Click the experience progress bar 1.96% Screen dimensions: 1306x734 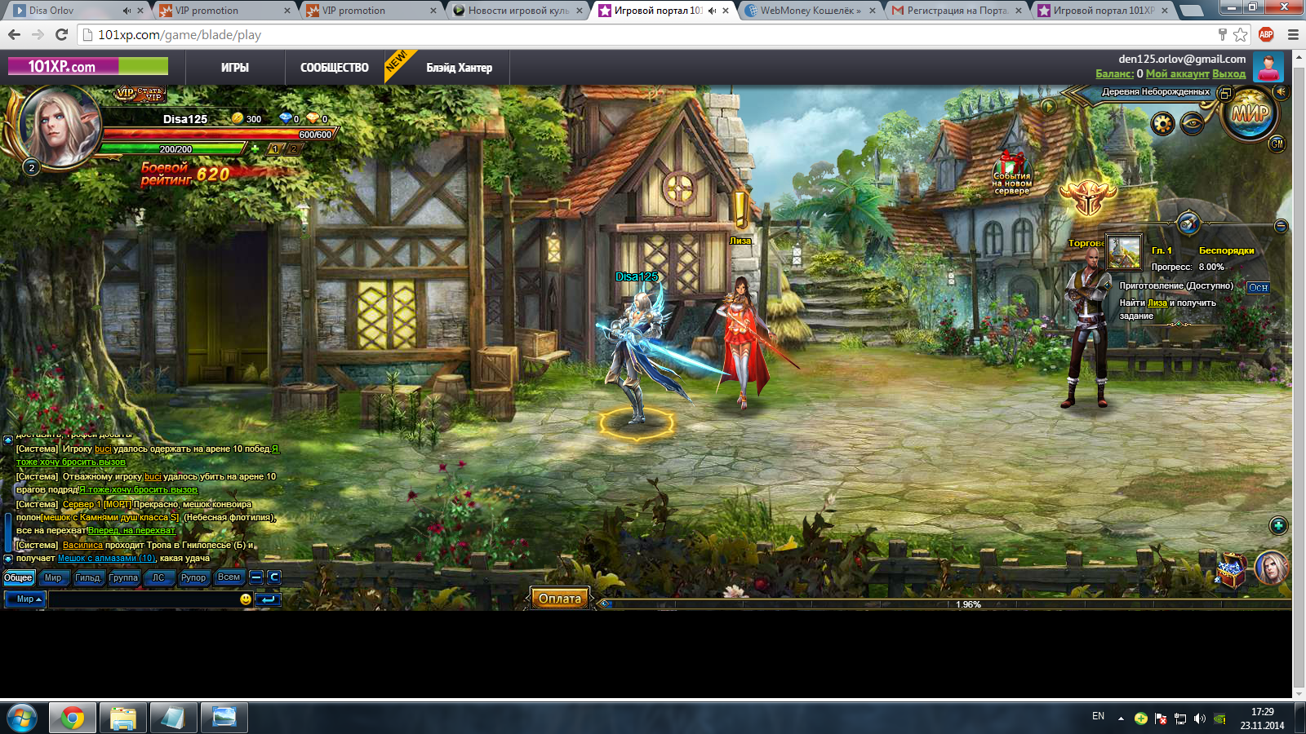click(945, 604)
